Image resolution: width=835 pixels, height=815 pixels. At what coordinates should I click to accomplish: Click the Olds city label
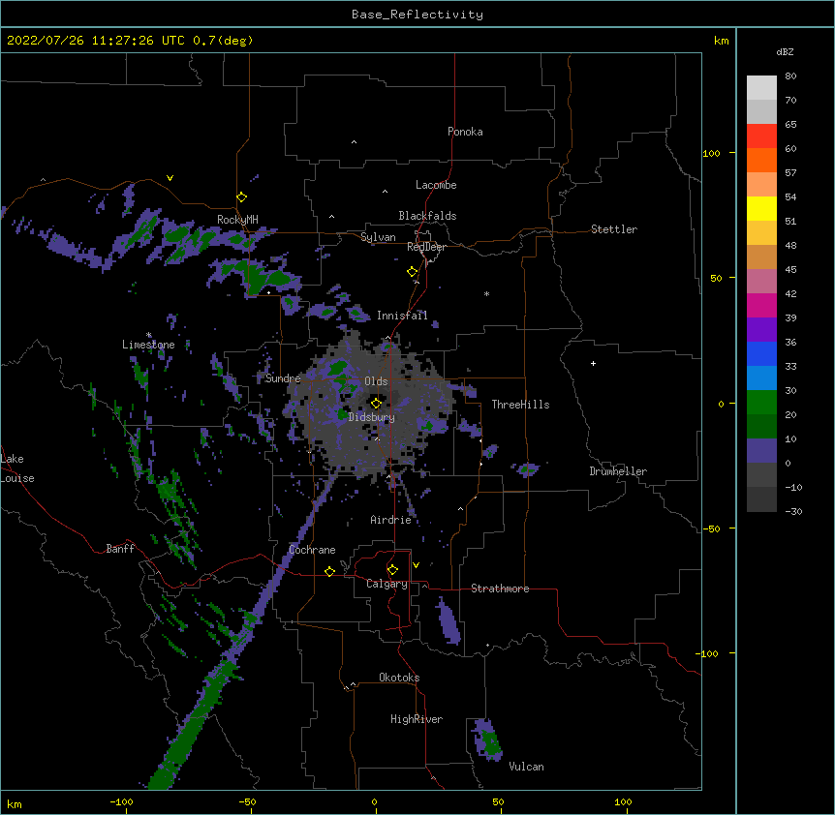coord(376,381)
